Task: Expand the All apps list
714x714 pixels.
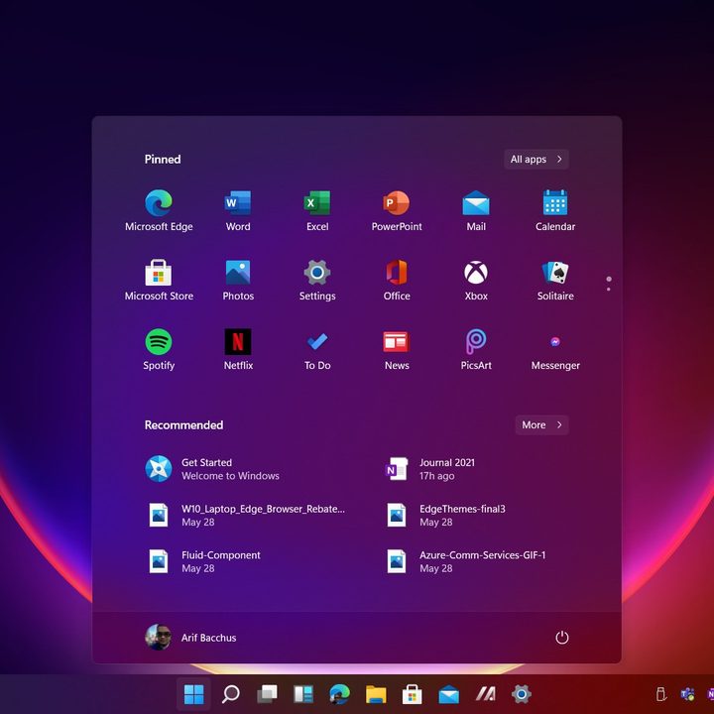Action: coord(535,159)
